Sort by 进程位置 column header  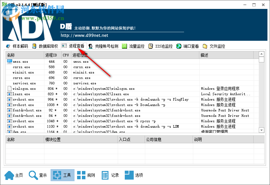point(135,55)
